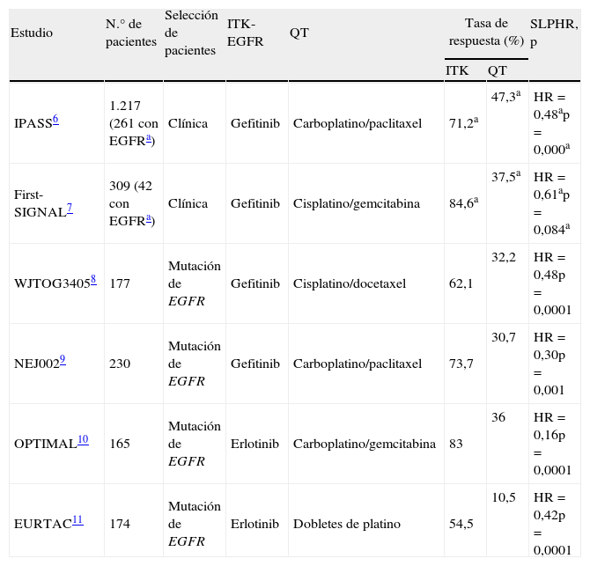Open reference 6 next to IPASS

pyautogui.click(x=55, y=119)
